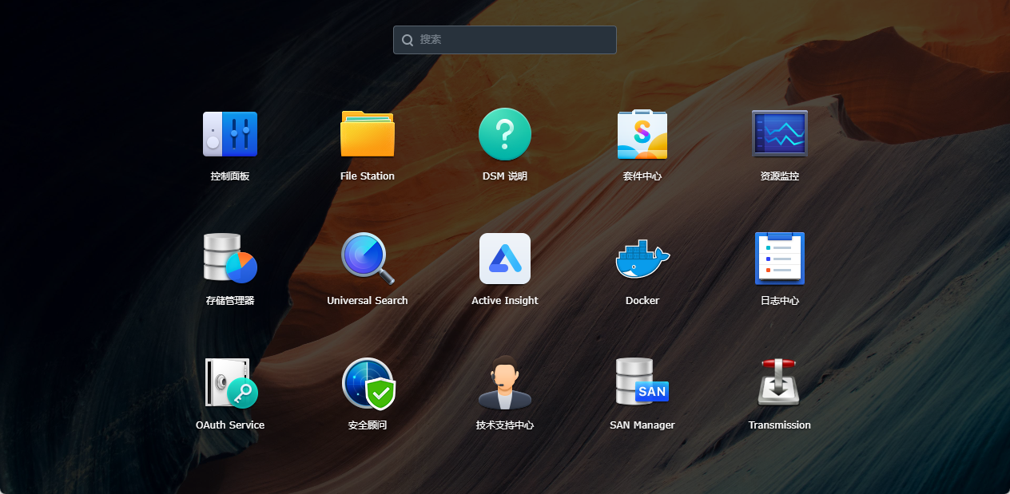Launch the 资源监控 resource monitor
Image resolution: width=1010 pixels, height=494 pixels.
point(780,134)
